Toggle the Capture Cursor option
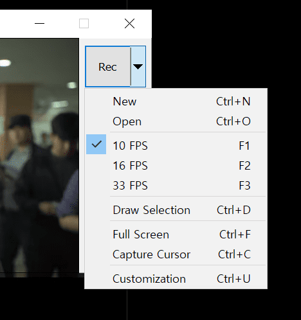301x320 pixels. (176, 254)
